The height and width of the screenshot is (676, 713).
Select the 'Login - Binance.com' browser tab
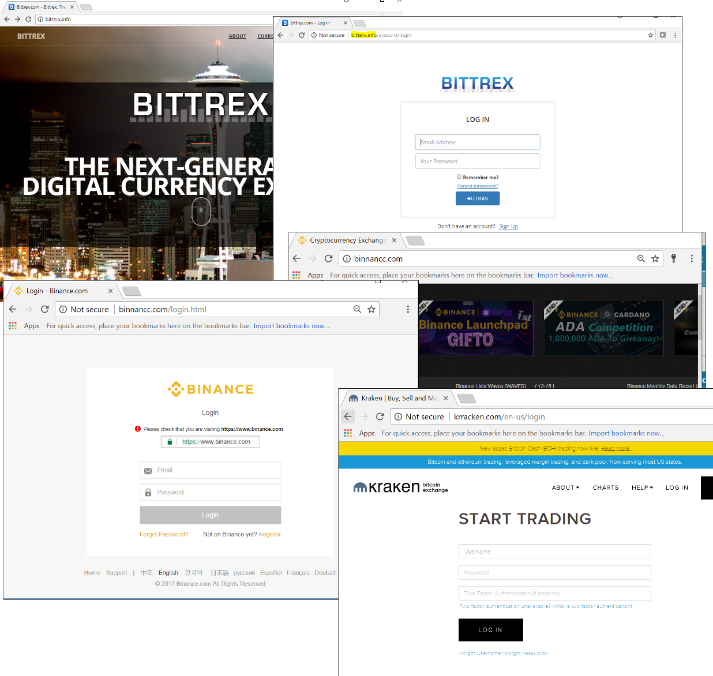coord(62,291)
